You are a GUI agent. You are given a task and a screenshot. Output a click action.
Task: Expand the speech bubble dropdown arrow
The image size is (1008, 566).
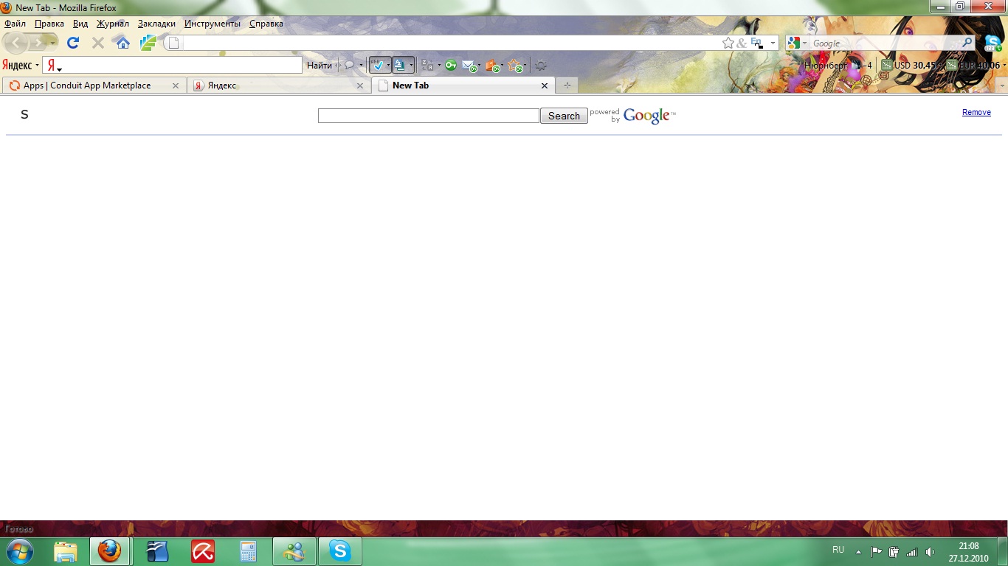pos(361,66)
